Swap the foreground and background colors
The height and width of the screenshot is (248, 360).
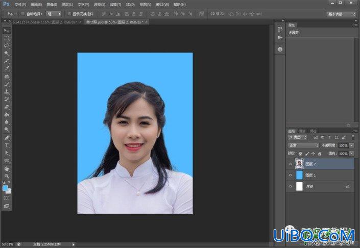click(9, 182)
